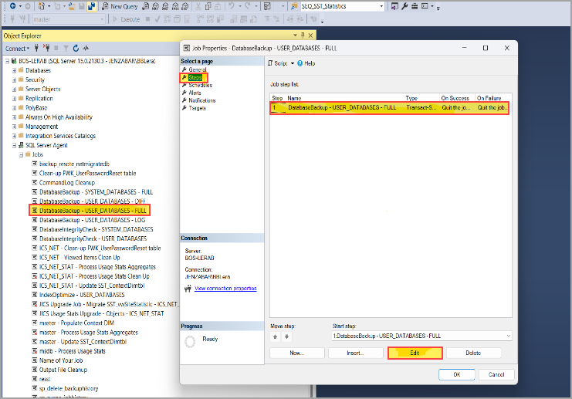Screen dimensions: 572x399
Task: Close the Object Explorer panel
Action: [311, 36]
